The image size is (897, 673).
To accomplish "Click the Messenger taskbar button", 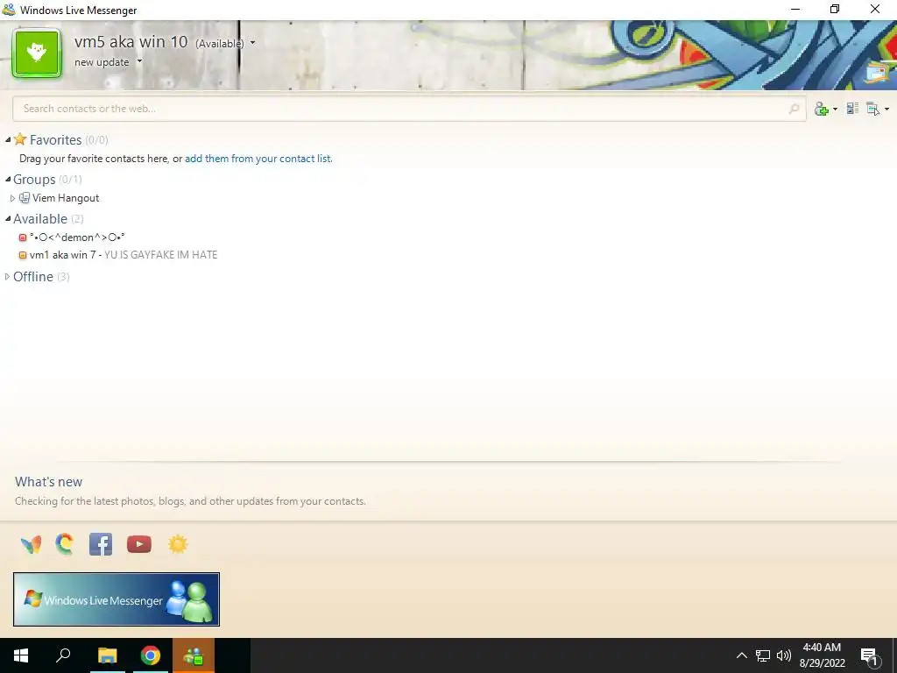I will (x=194, y=655).
